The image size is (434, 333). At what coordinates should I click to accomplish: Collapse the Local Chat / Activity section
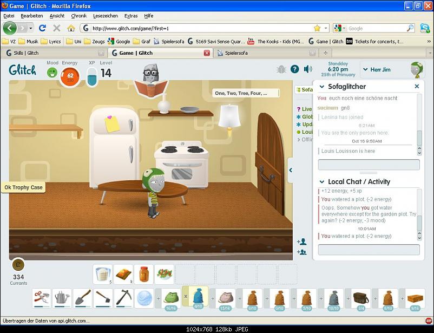click(x=322, y=182)
